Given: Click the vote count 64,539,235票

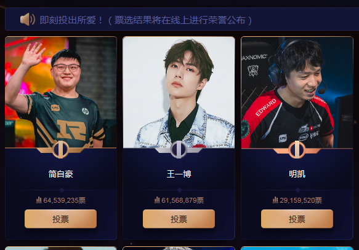Looking at the screenshot, I should [x=64, y=200].
